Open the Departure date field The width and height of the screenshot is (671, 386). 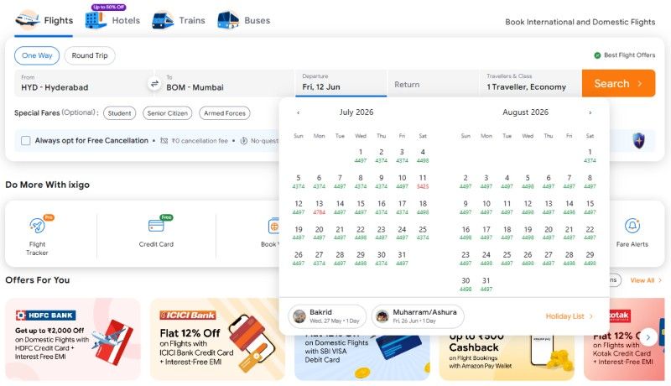point(341,83)
